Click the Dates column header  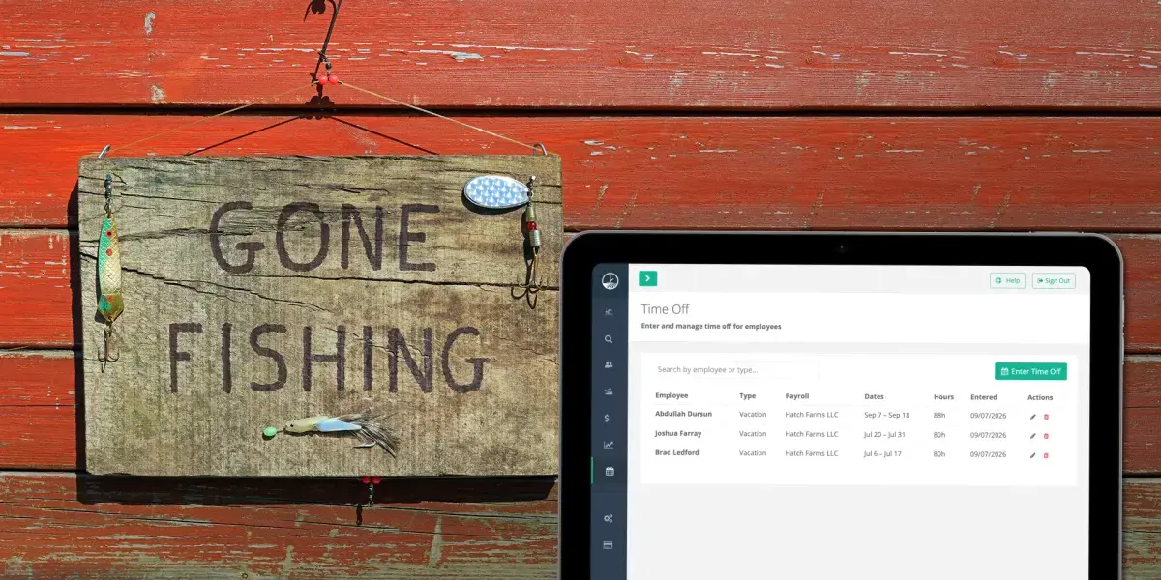point(874,396)
